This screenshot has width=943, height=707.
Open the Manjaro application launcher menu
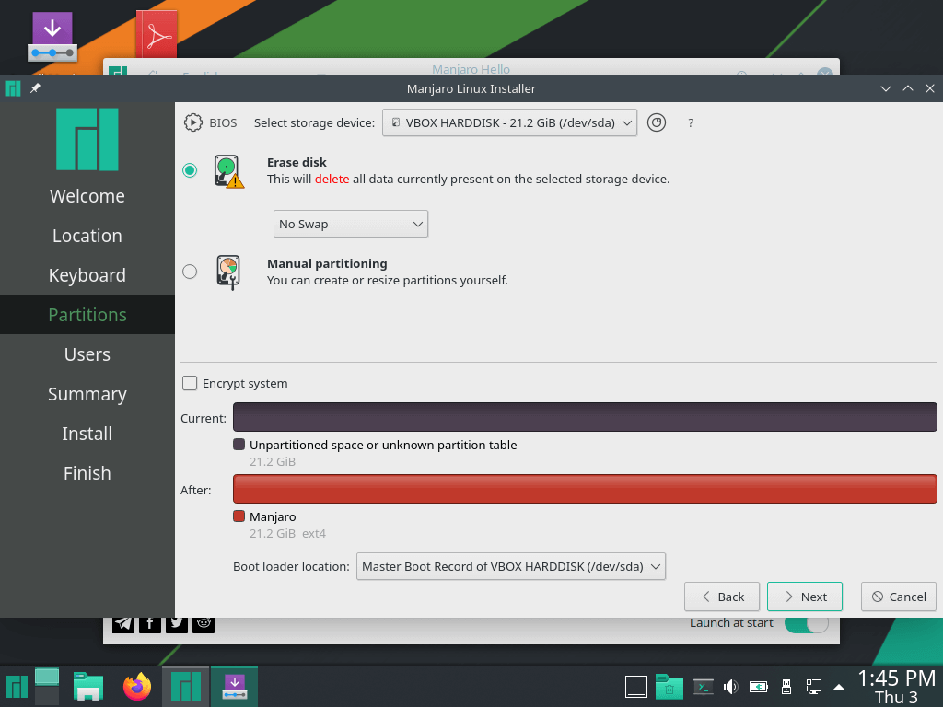(x=16, y=686)
